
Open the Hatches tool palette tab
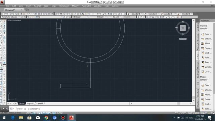(198, 102)
